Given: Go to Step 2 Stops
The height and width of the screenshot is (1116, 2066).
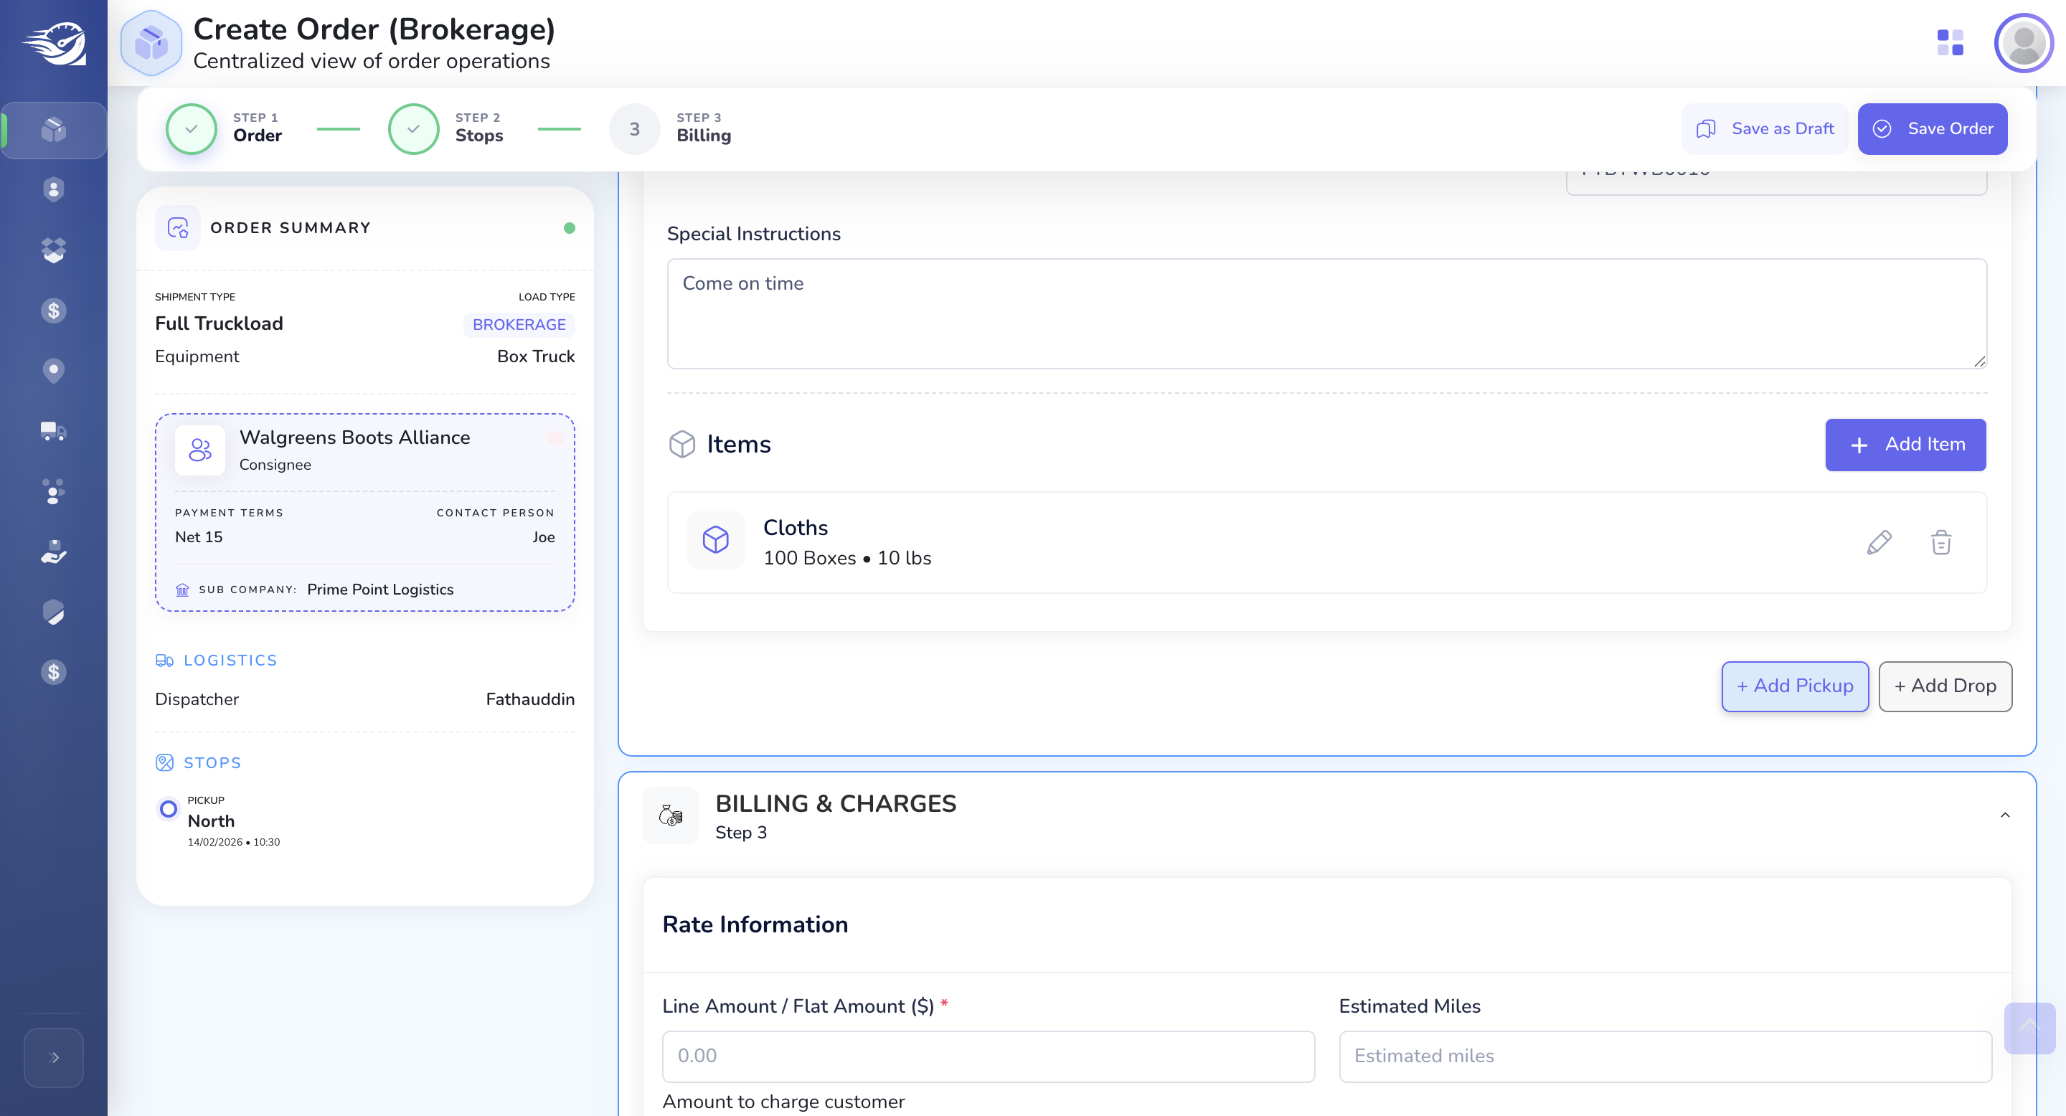Looking at the screenshot, I should click(x=447, y=129).
